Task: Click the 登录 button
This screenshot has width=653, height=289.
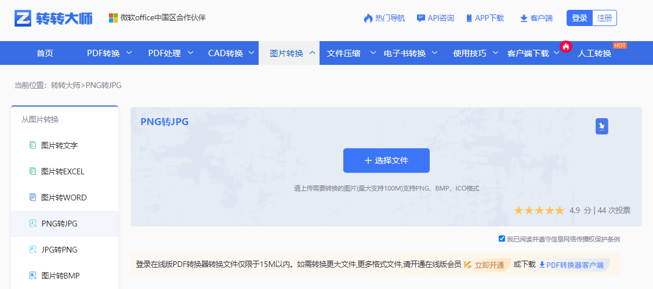Action: [579, 18]
